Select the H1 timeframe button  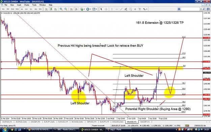click(22, 9)
